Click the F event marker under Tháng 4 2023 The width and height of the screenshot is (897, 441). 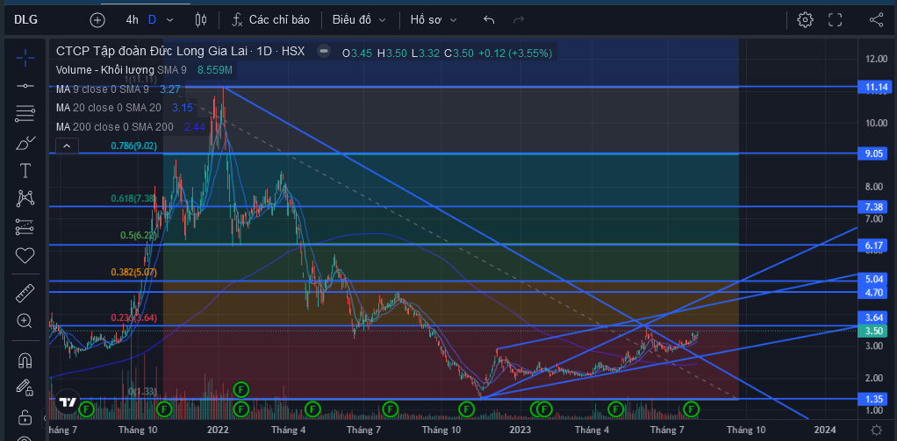click(615, 409)
